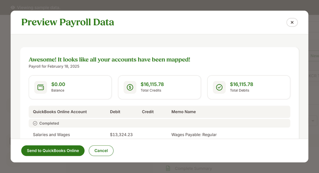
Task: Click the wallet Balance icon
Action: click(x=41, y=87)
